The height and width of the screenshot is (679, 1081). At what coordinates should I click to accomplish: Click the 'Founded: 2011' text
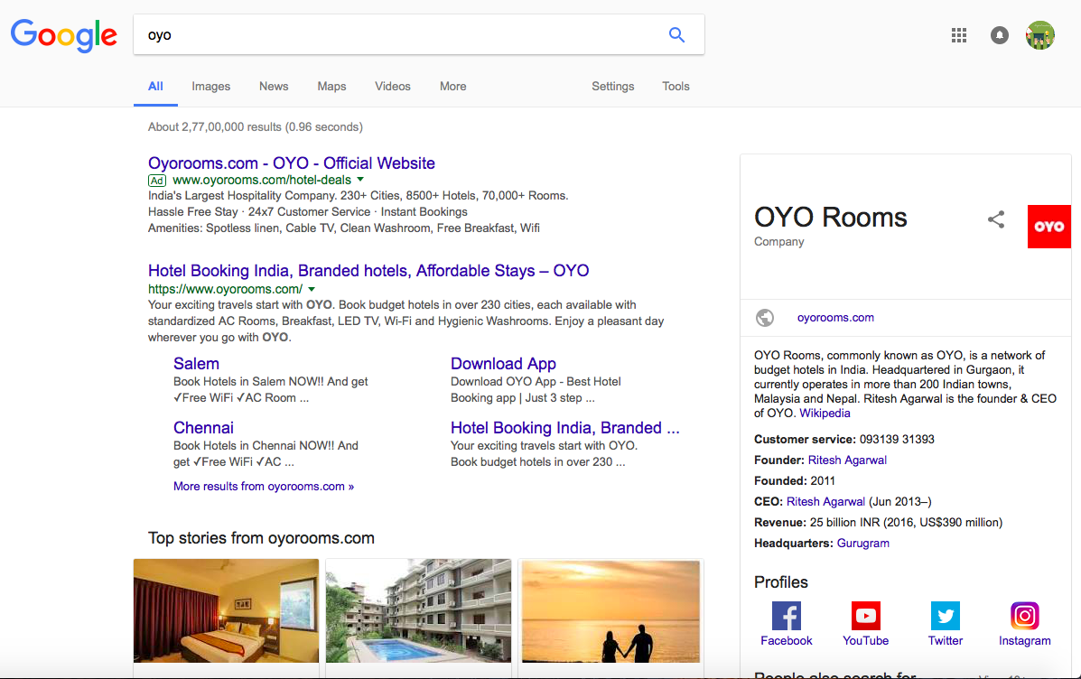click(794, 481)
